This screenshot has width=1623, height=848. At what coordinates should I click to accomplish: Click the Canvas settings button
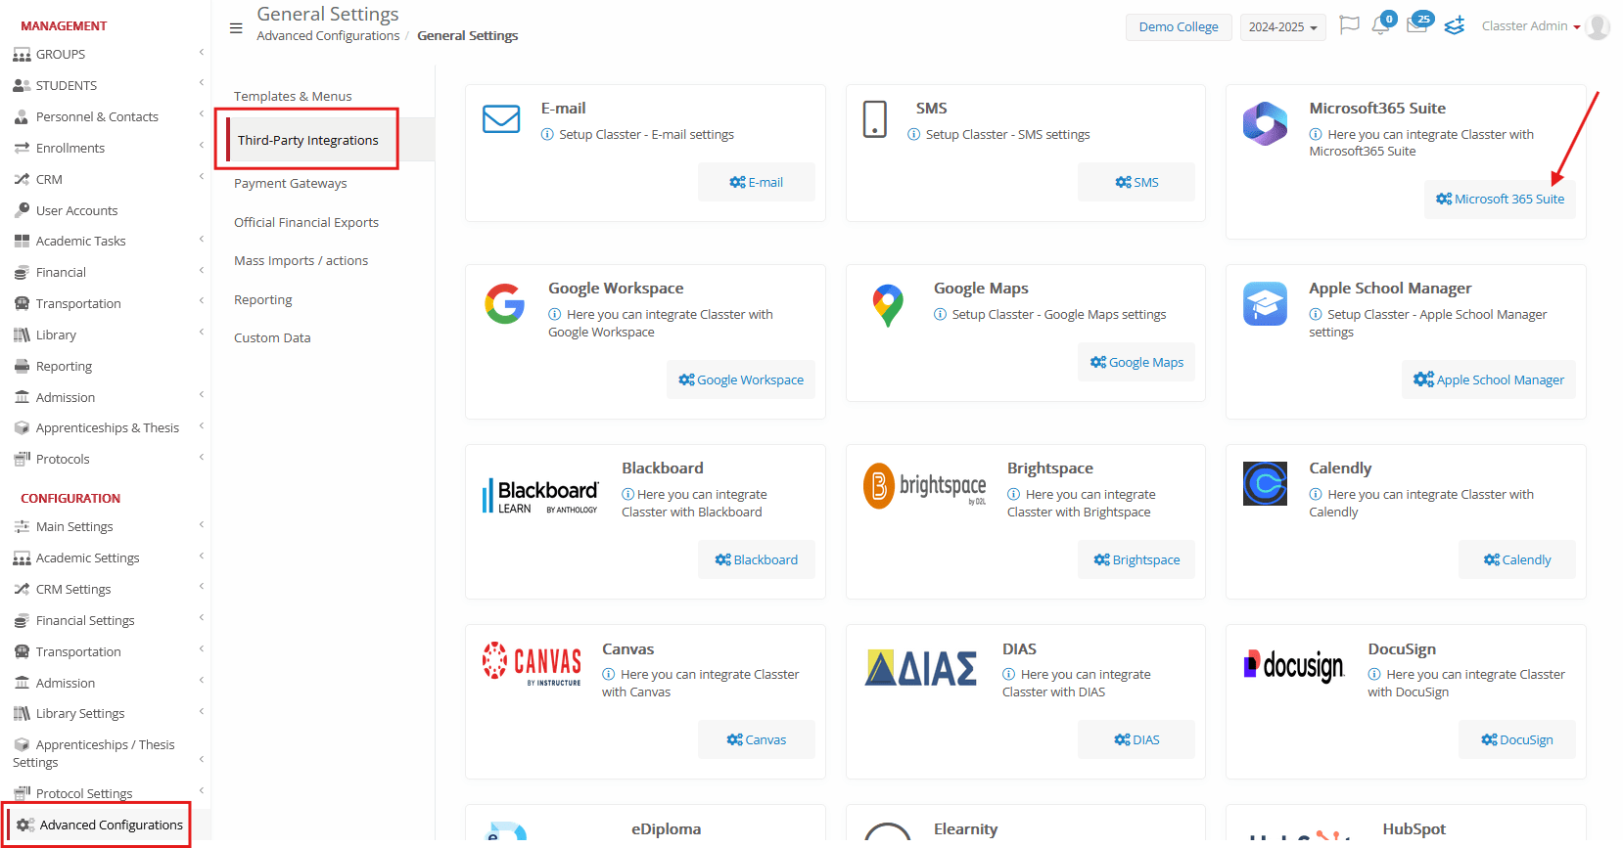click(756, 739)
